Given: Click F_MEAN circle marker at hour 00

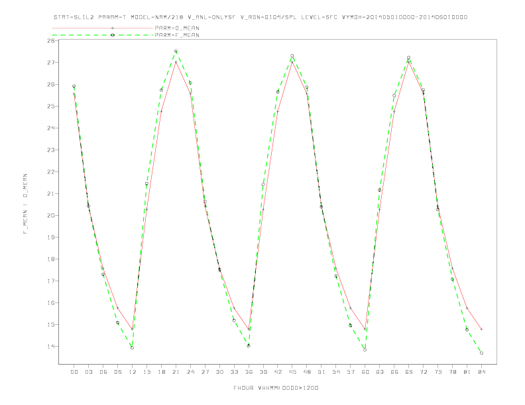Looking at the screenshot, I should point(74,86).
